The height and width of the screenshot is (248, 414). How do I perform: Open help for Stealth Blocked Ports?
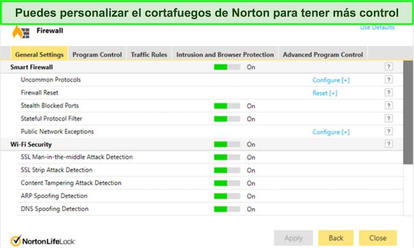tap(389, 106)
